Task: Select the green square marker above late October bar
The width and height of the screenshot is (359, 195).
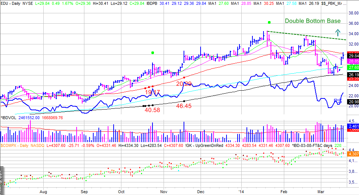Action: click(153, 53)
